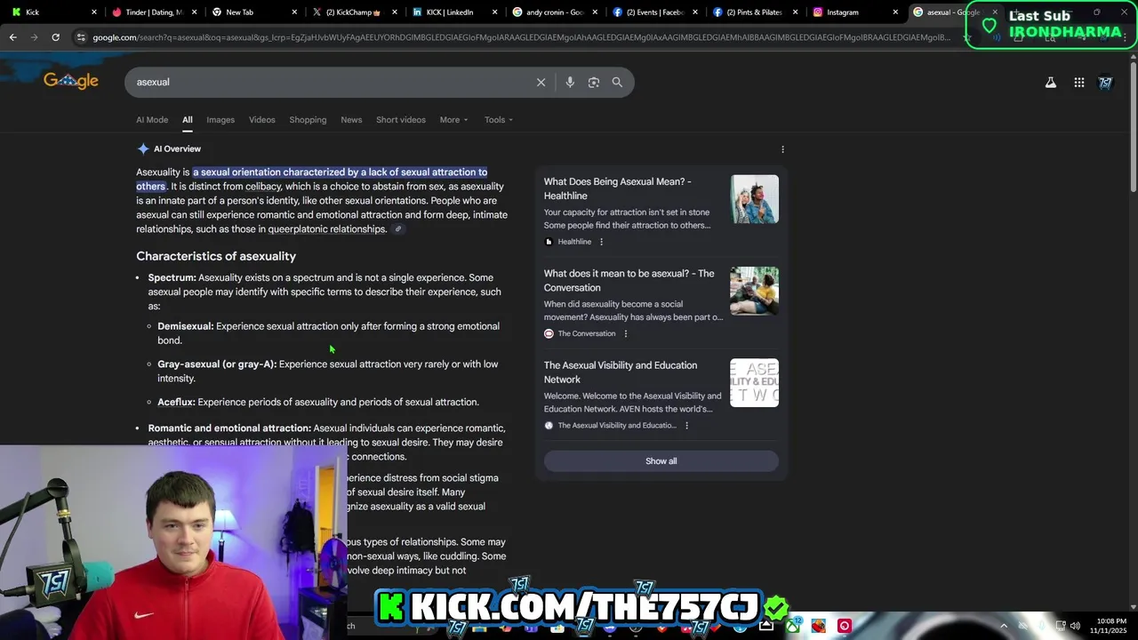Click the site info icon in address bar
The width and height of the screenshot is (1138, 640).
(81, 37)
